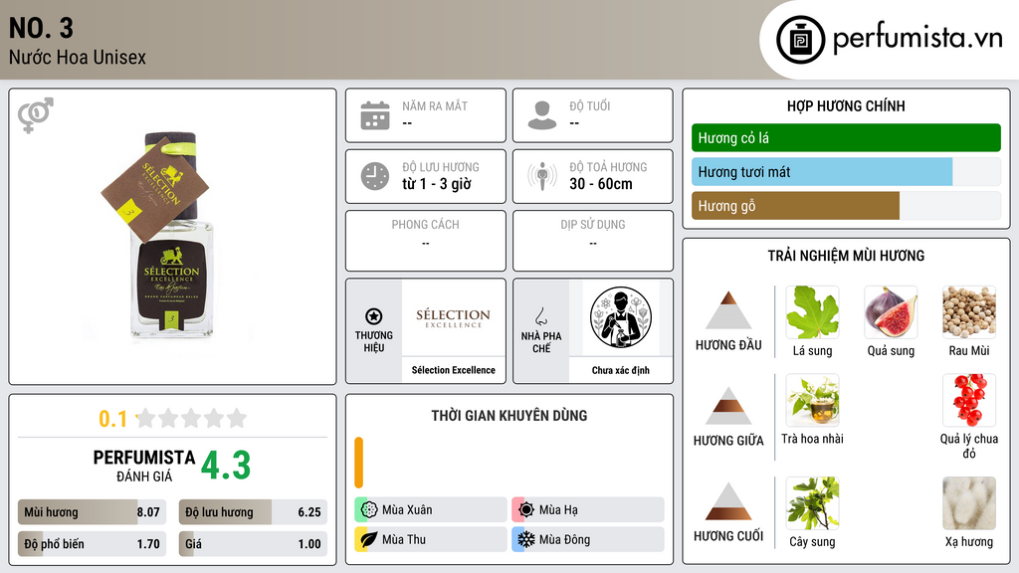Click the Chưa xác định perfumer label
This screenshot has height=573, width=1019.
[x=621, y=370]
